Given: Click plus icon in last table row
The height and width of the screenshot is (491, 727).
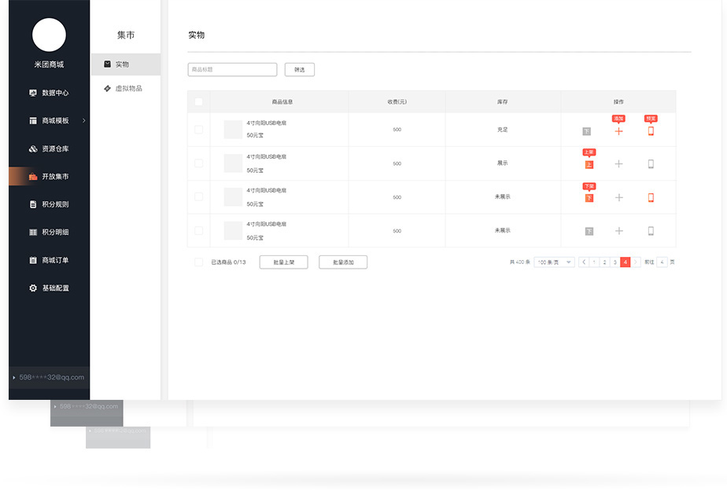Looking at the screenshot, I should tap(618, 231).
